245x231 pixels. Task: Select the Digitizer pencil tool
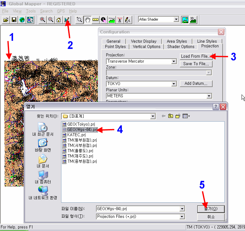(128, 20)
